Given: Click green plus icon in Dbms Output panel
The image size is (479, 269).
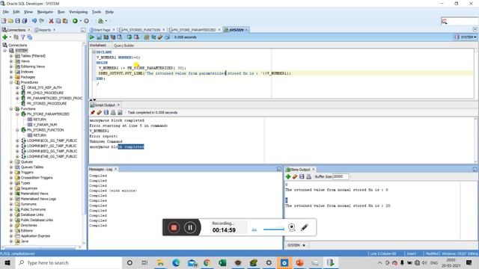Looking at the screenshot, I should pyautogui.click(x=287, y=176).
